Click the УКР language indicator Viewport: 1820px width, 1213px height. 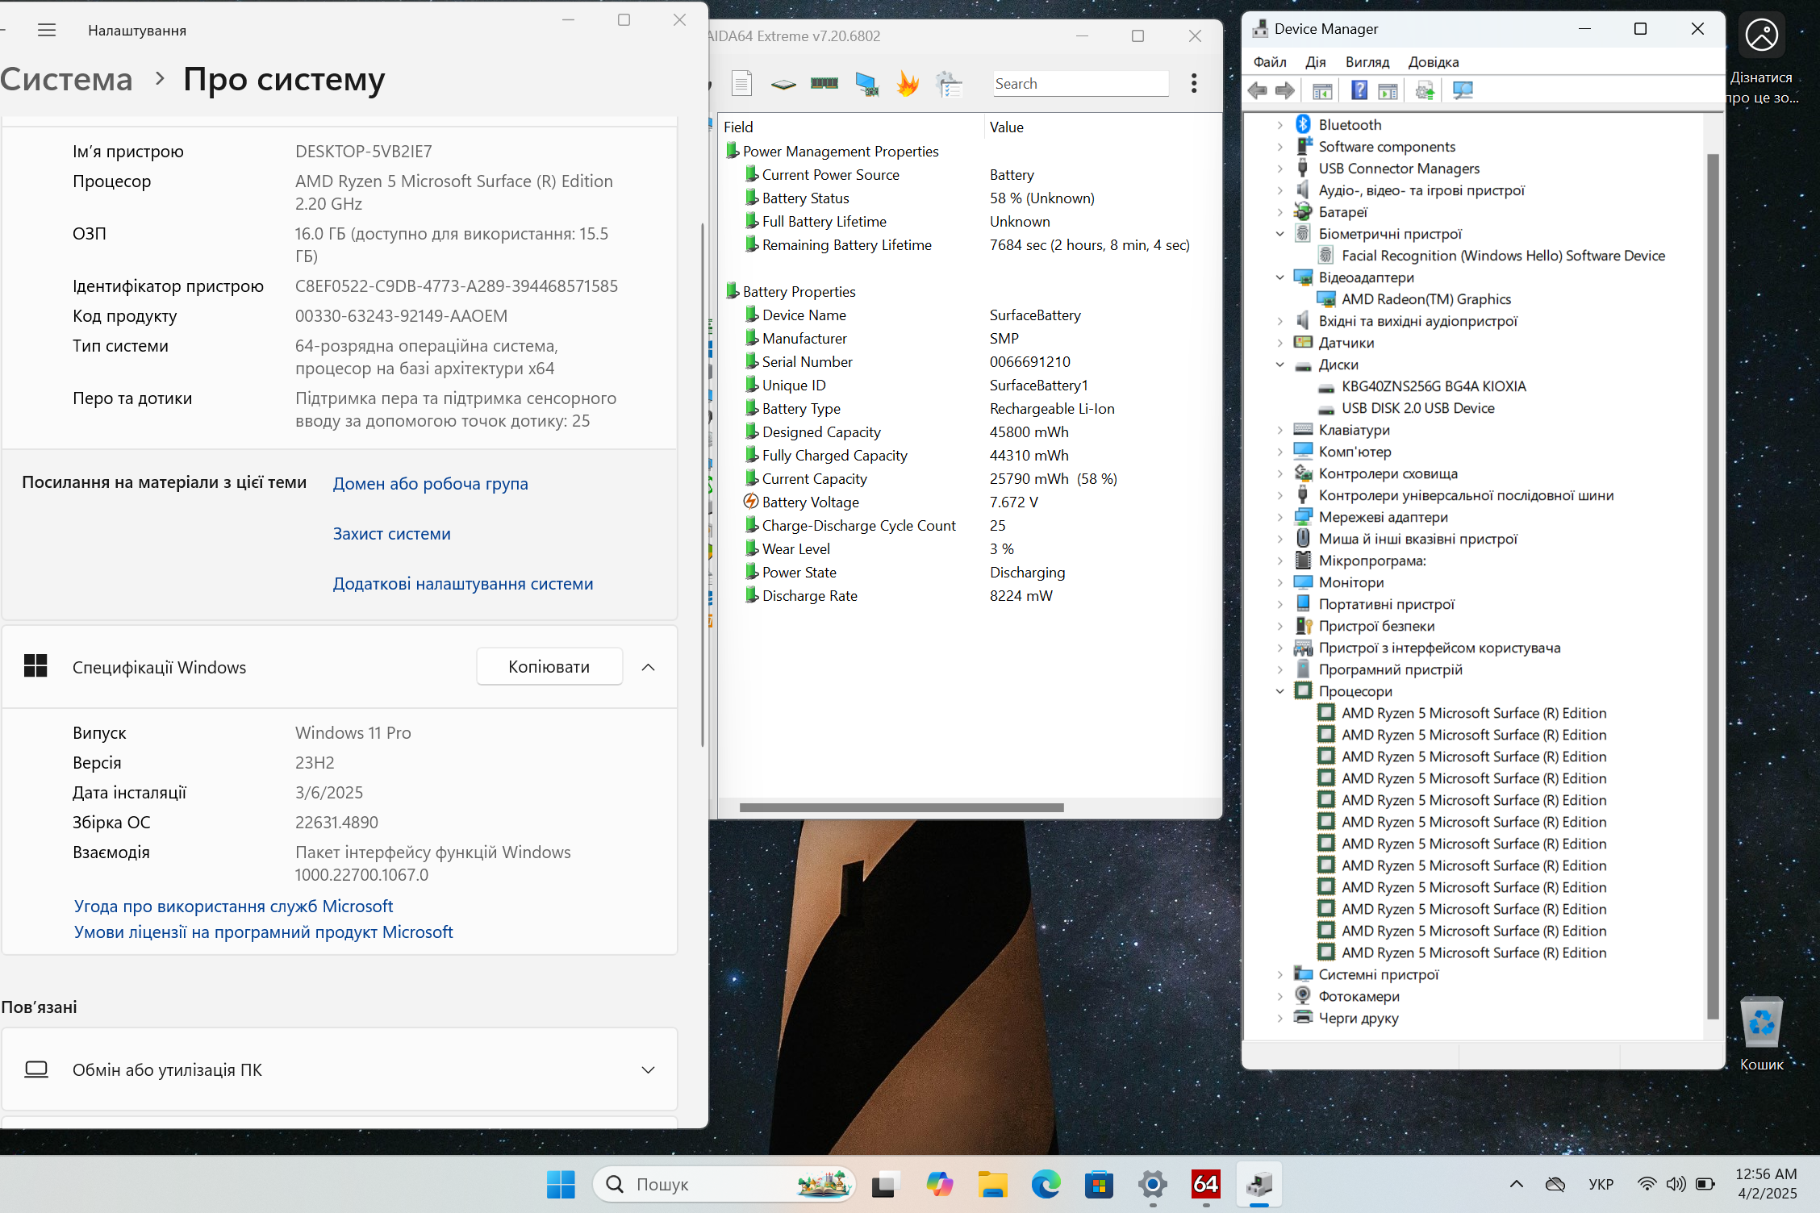pos(1601,1184)
